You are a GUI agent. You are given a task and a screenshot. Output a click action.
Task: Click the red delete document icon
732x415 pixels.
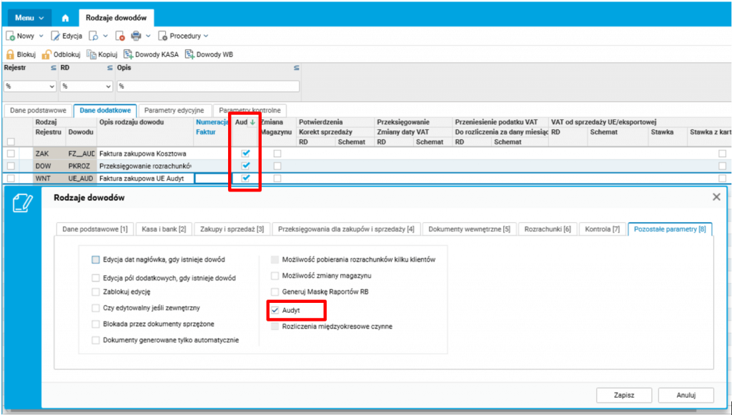point(120,36)
